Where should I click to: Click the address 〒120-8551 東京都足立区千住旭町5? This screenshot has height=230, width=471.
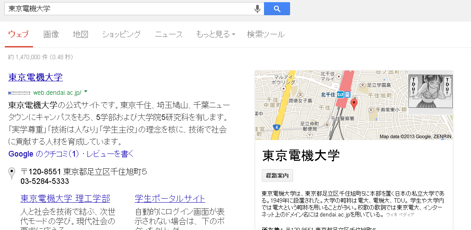84,172
